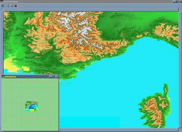The width and height of the screenshot is (182, 132).
Task: Restore the main demo window size
Action: point(177,1)
